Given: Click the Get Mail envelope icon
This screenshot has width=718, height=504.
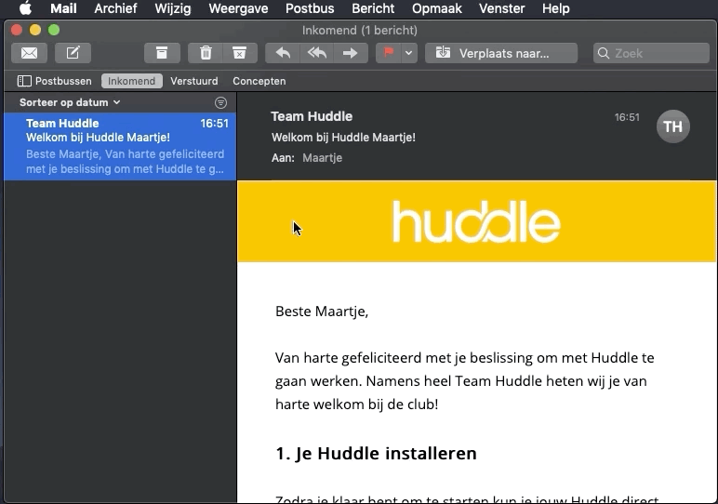Looking at the screenshot, I should tap(29, 53).
